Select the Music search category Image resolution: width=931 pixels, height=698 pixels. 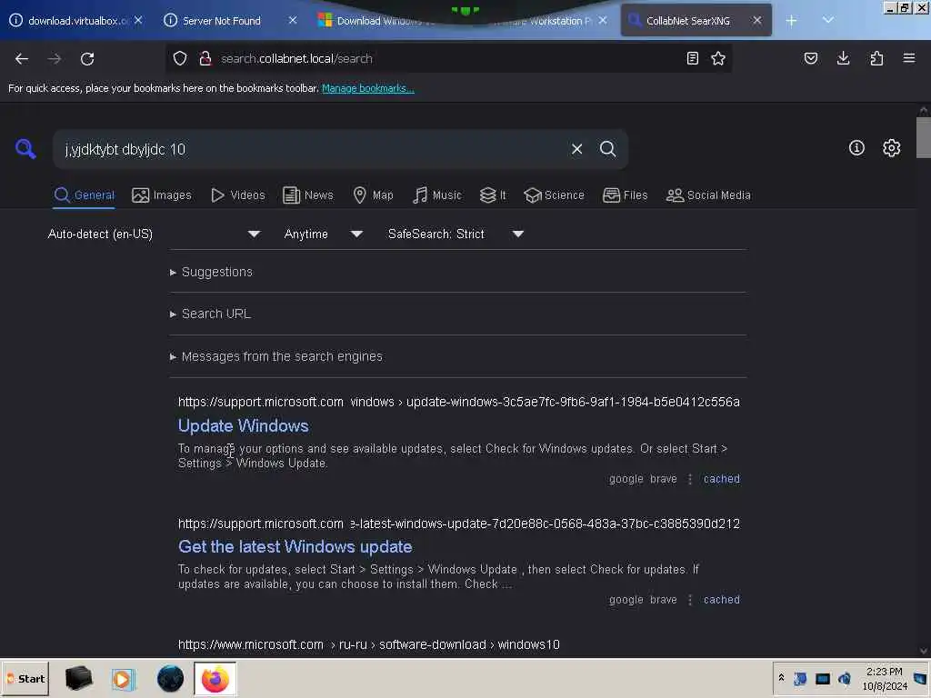pyautogui.click(x=436, y=195)
